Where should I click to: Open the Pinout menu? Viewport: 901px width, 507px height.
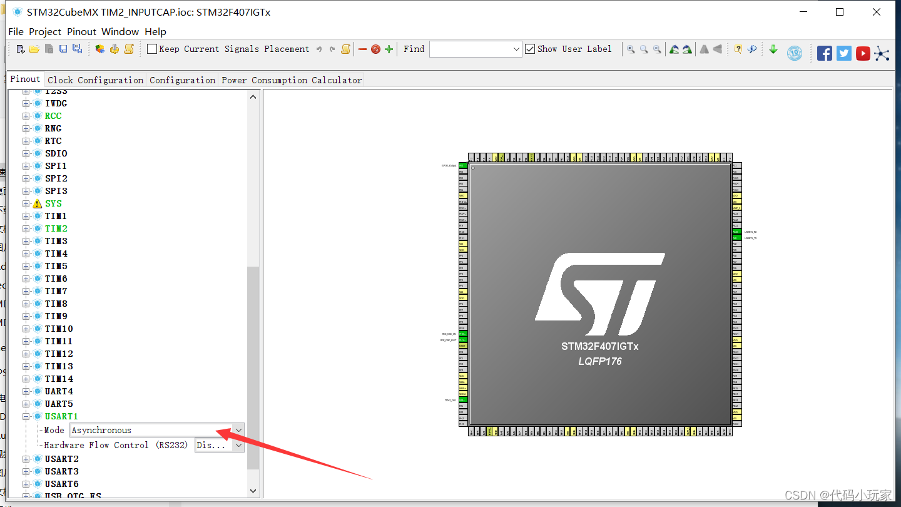[81, 31]
